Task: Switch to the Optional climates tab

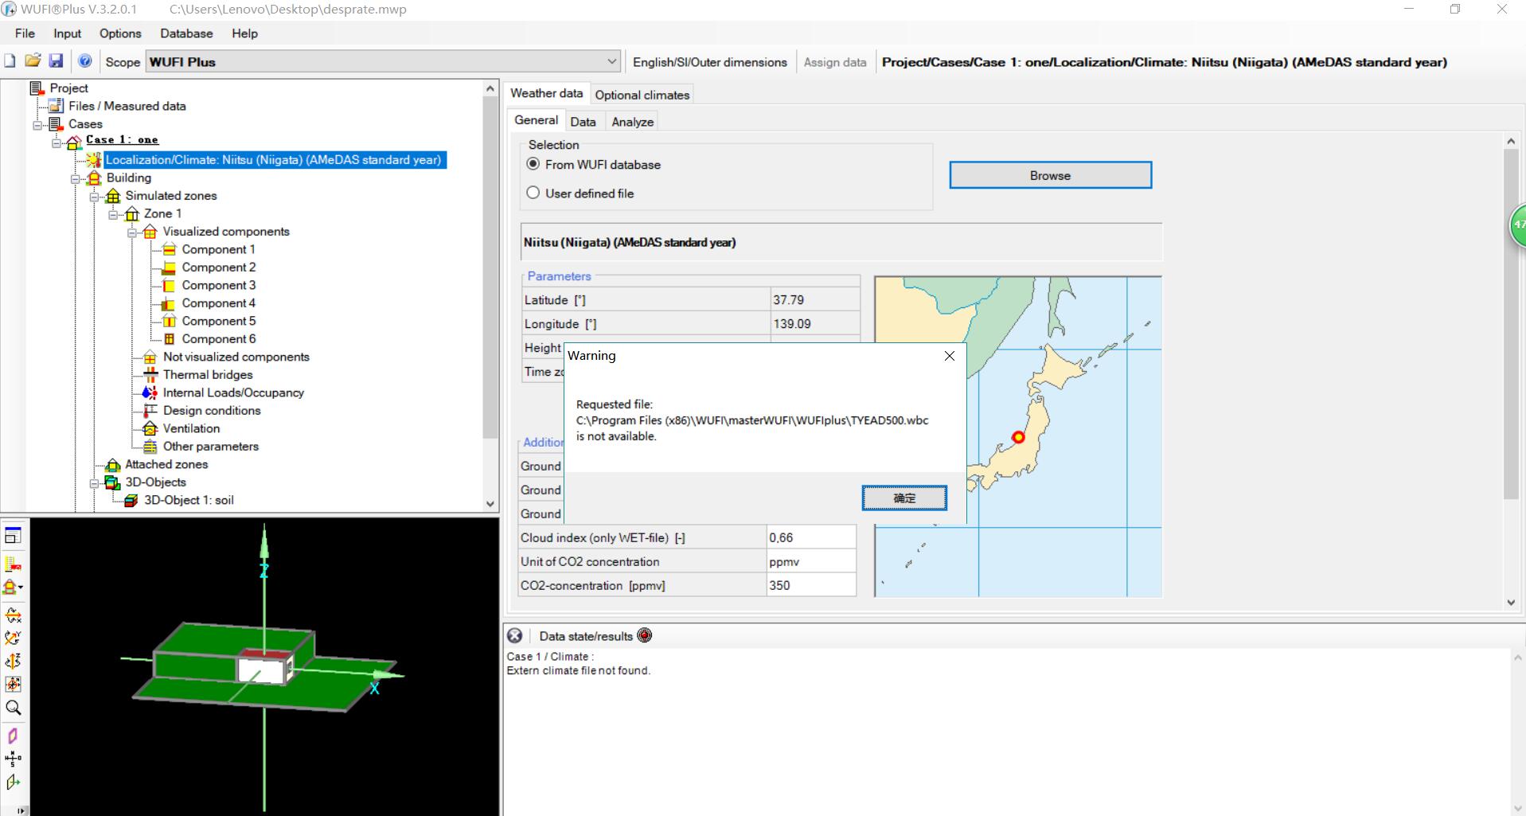Action: coord(642,95)
